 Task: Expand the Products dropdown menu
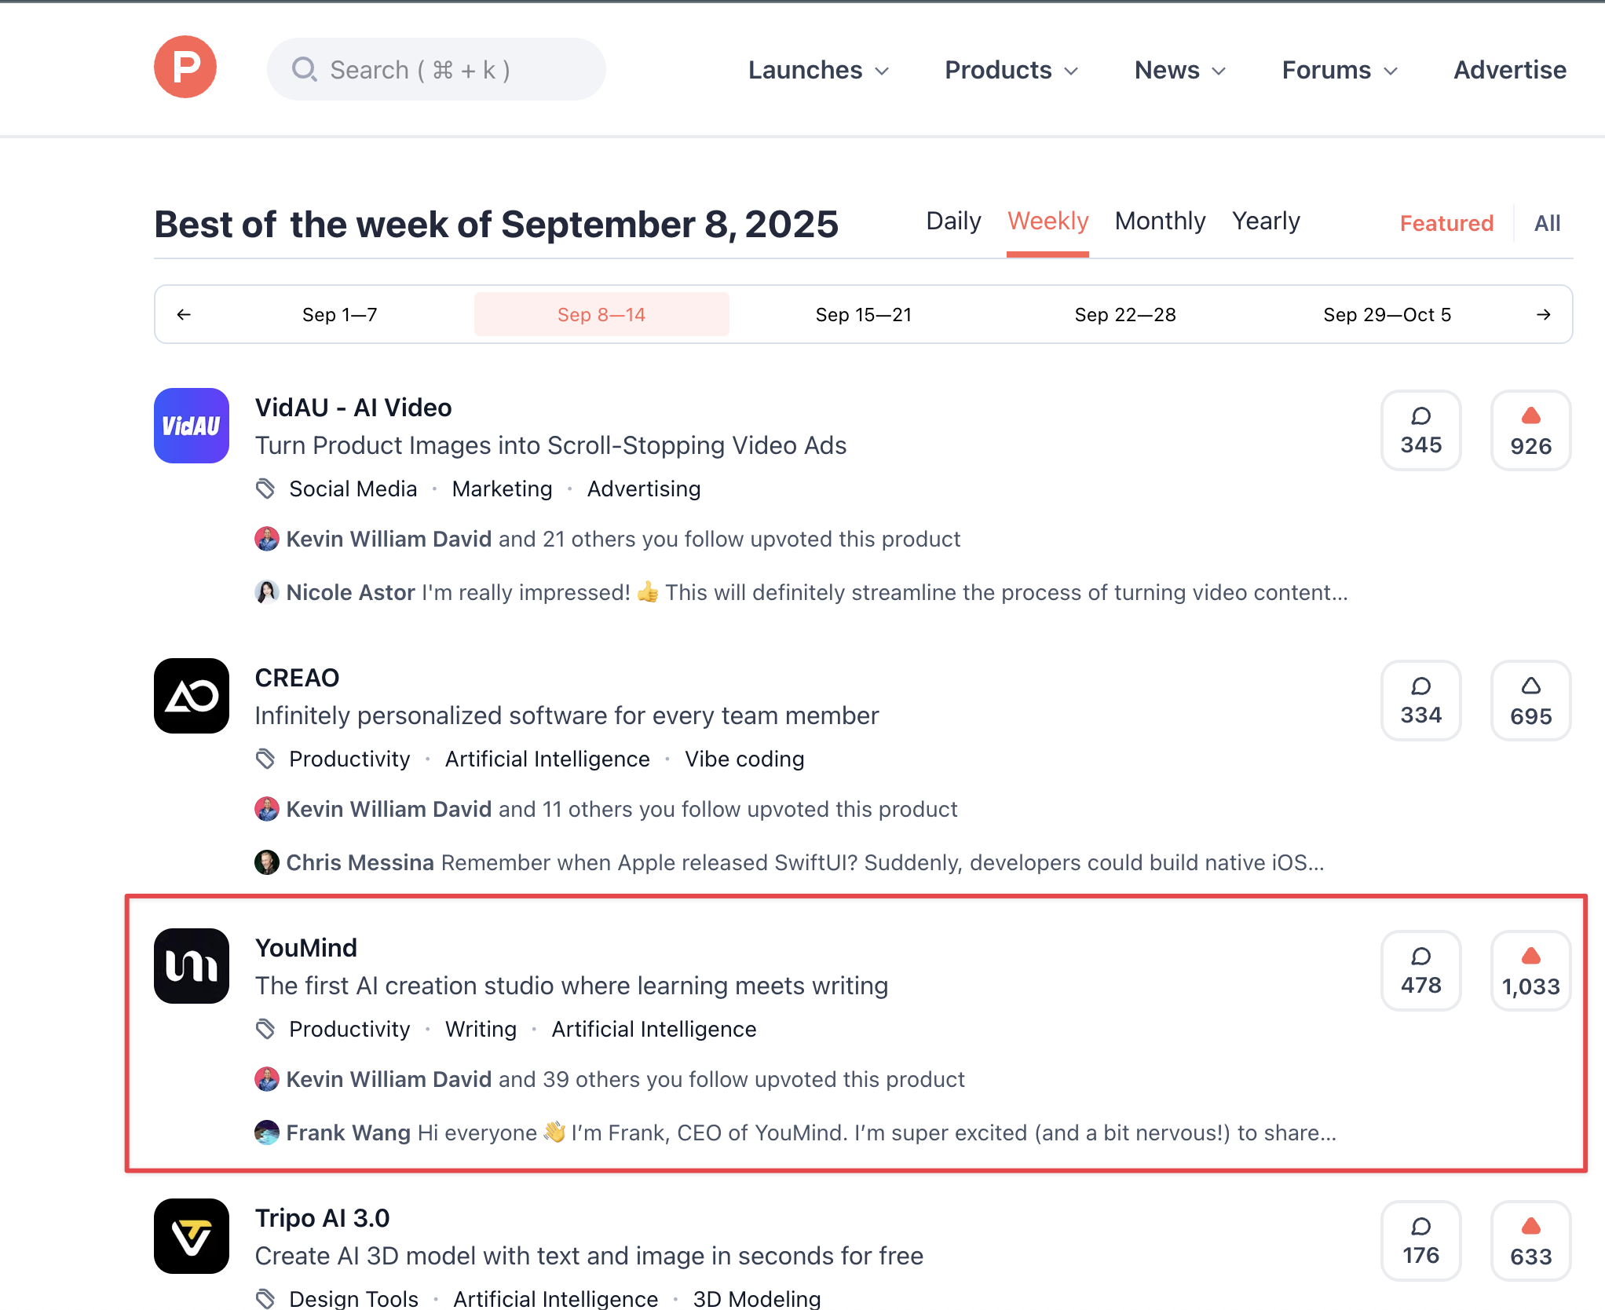click(x=1011, y=70)
